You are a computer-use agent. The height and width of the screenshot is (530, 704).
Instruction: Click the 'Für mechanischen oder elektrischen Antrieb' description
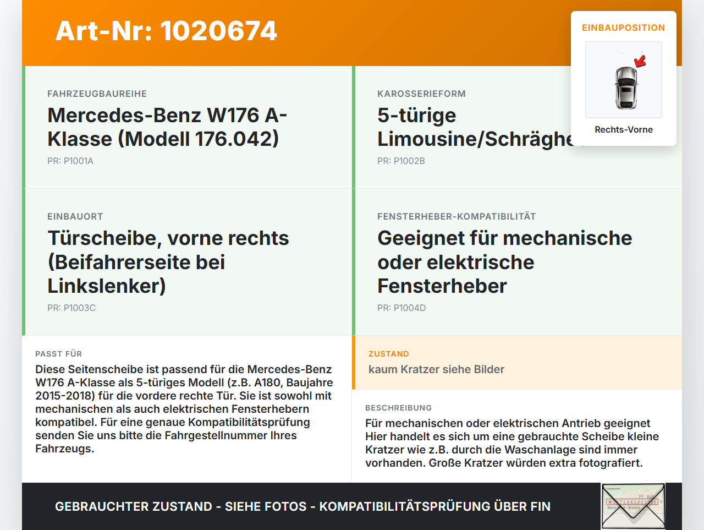coord(512,443)
